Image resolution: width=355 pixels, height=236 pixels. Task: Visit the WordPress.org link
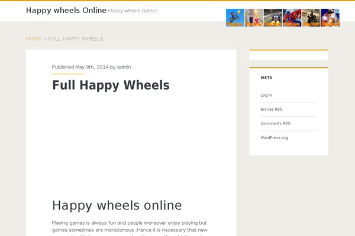click(274, 137)
